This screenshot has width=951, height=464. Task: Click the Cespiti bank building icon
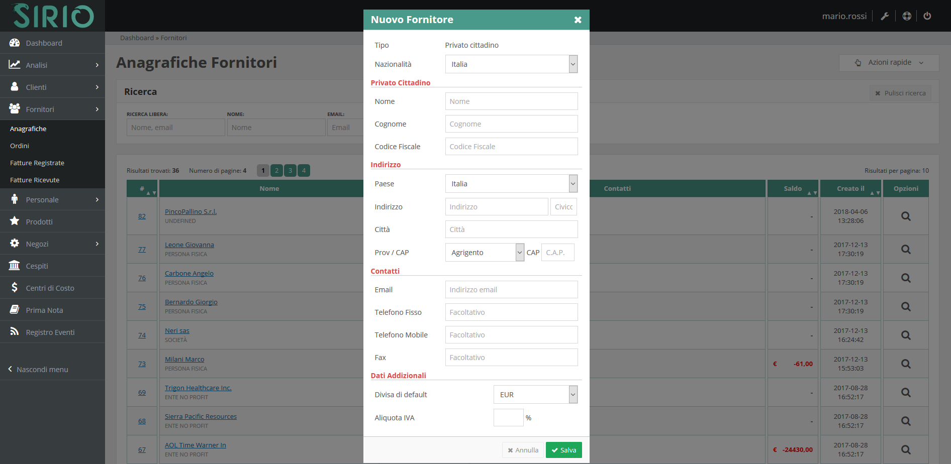point(15,266)
